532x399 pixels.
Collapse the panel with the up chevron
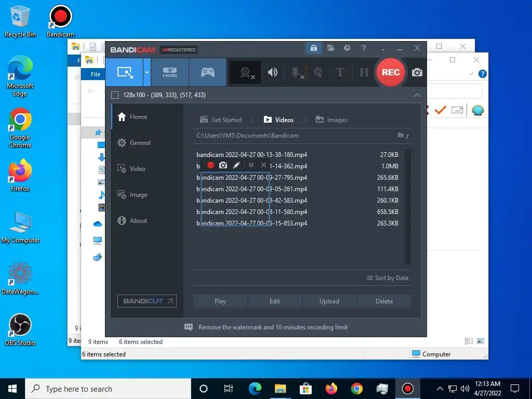pyautogui.click(x=417, y=96)
